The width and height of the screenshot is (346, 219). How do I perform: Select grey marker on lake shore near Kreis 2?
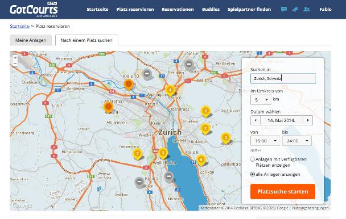(x=169, y=177)
